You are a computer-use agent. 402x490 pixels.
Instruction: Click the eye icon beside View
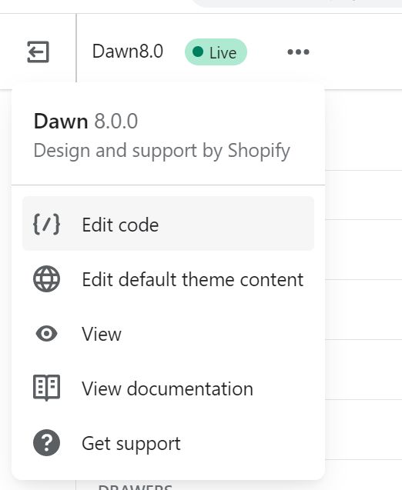(x=47, y=333)
